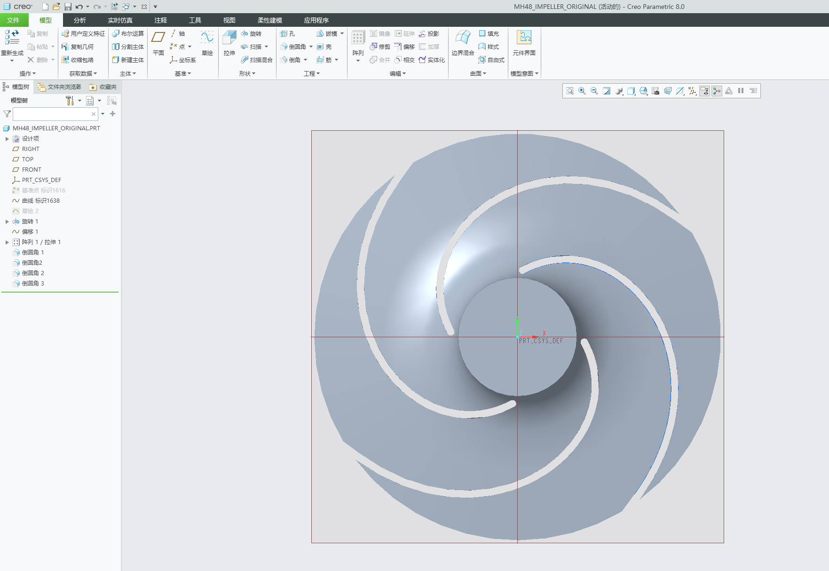Toggle annotation display in view toolbar
829x571 pixels.
coord(704,91)
